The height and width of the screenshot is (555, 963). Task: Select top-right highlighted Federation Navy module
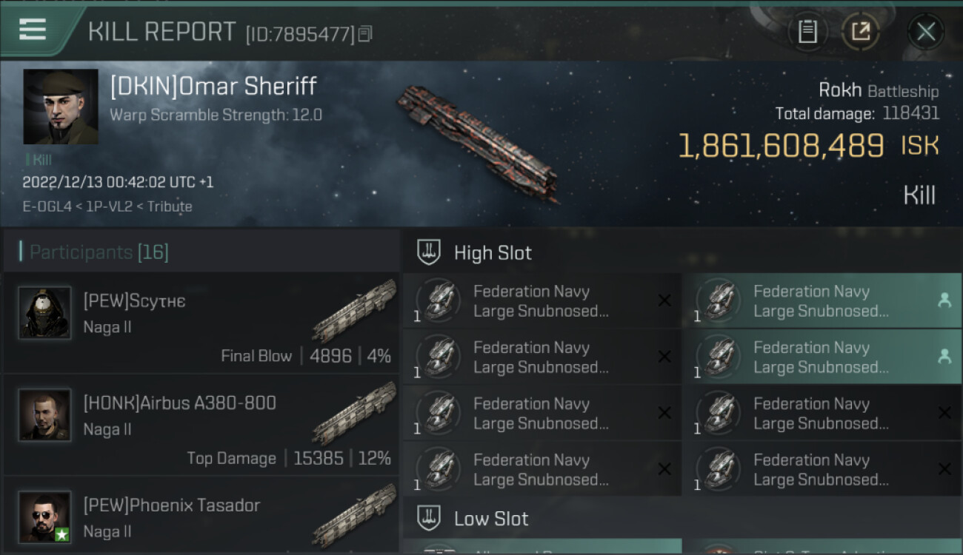(x=822, y=301)
